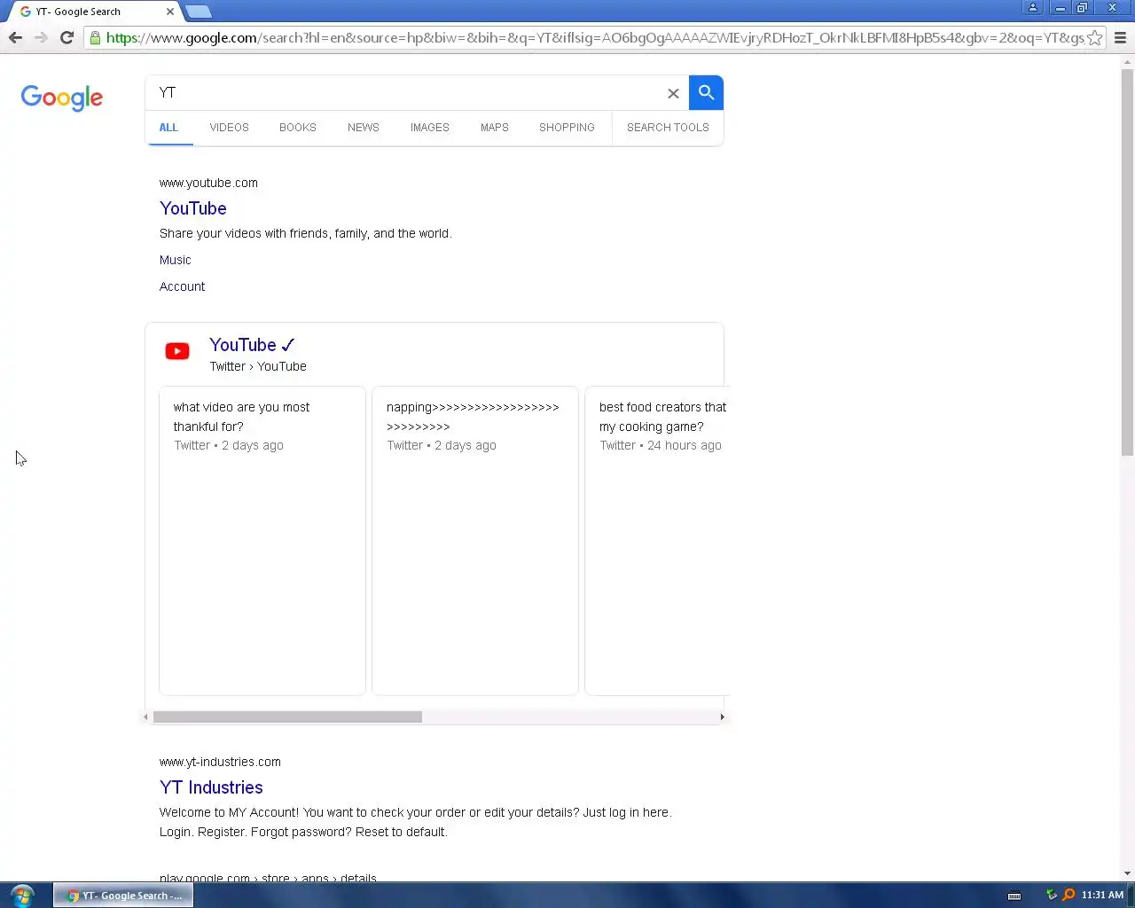Click the page scrollbar up arrow
Viewport: 1135px width, 908px height.
(x=1127, y=62)
